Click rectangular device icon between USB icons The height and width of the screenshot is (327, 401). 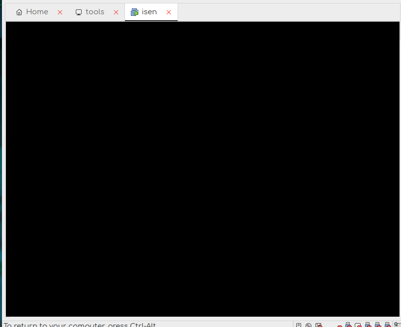(x=358, y=325)
